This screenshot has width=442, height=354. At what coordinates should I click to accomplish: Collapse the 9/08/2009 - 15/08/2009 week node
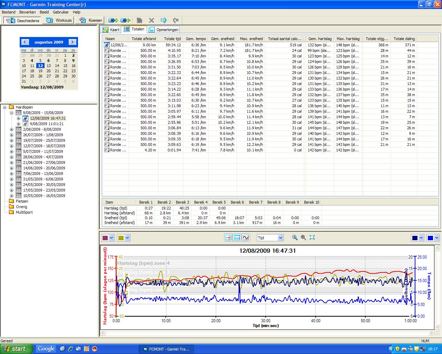pyautogui.click(x=11, y=113)
